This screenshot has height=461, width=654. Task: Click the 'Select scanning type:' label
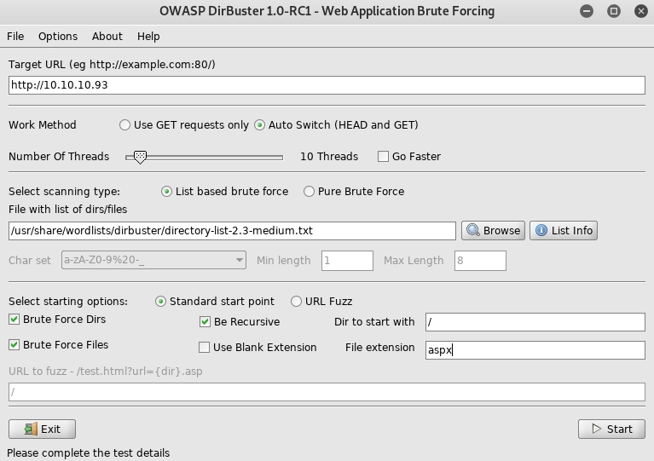pos(64,192)
